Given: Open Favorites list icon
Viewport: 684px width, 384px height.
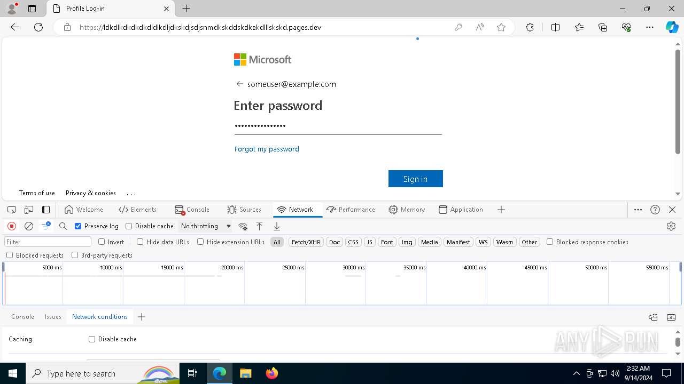Looking at the screenshot, I should pos(579,27).
